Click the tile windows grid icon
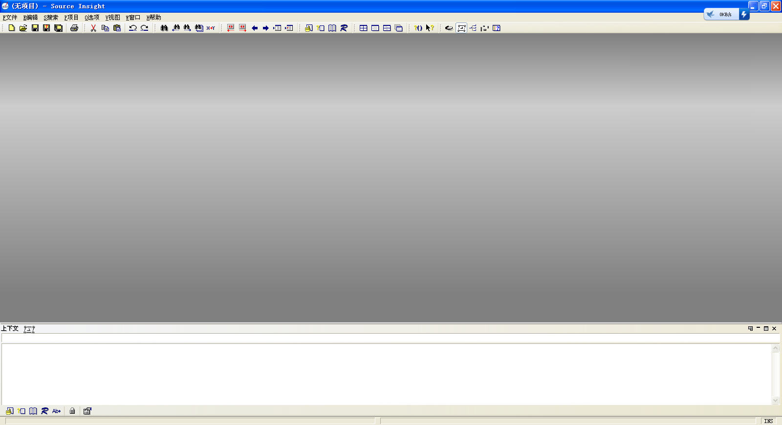The height and width of the screenshot is (425, 782). coord(364,28)
